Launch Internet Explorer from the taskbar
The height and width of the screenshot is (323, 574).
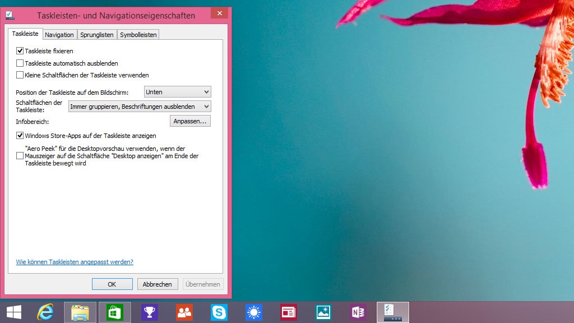pos(45,312)
